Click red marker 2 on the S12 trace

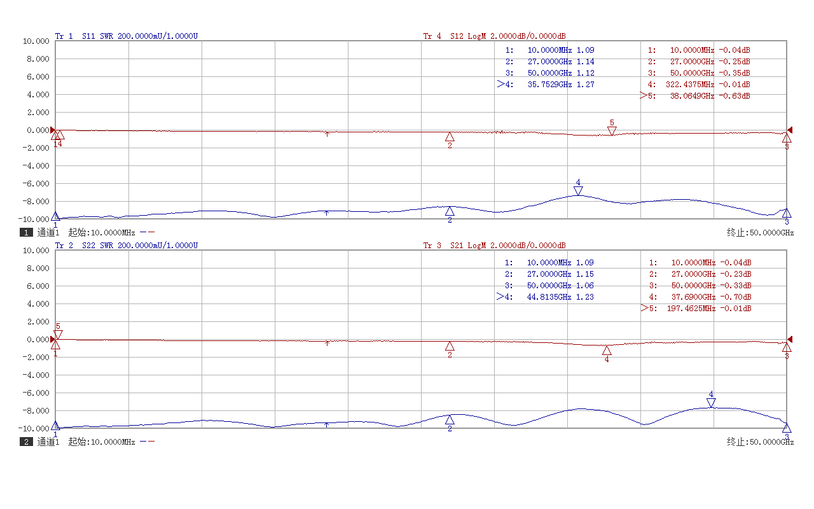coord(450,137)
